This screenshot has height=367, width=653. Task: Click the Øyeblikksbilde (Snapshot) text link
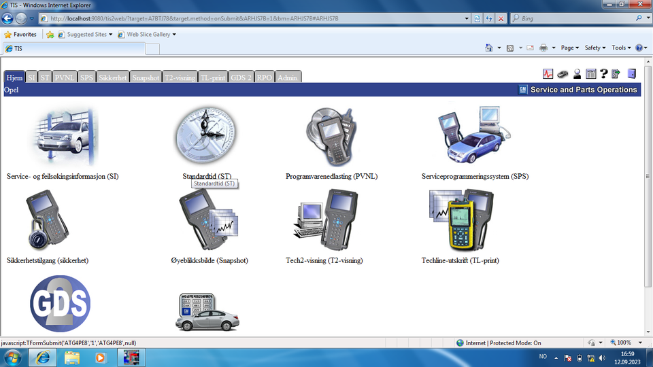[210, 260]
